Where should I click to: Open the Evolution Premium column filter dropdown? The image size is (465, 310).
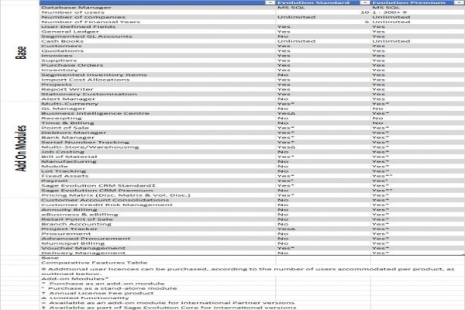pyautogui.click(x=459, y=2)
